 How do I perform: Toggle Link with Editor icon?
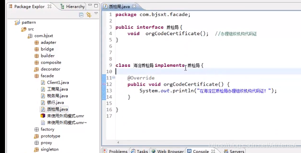[88, 15]
